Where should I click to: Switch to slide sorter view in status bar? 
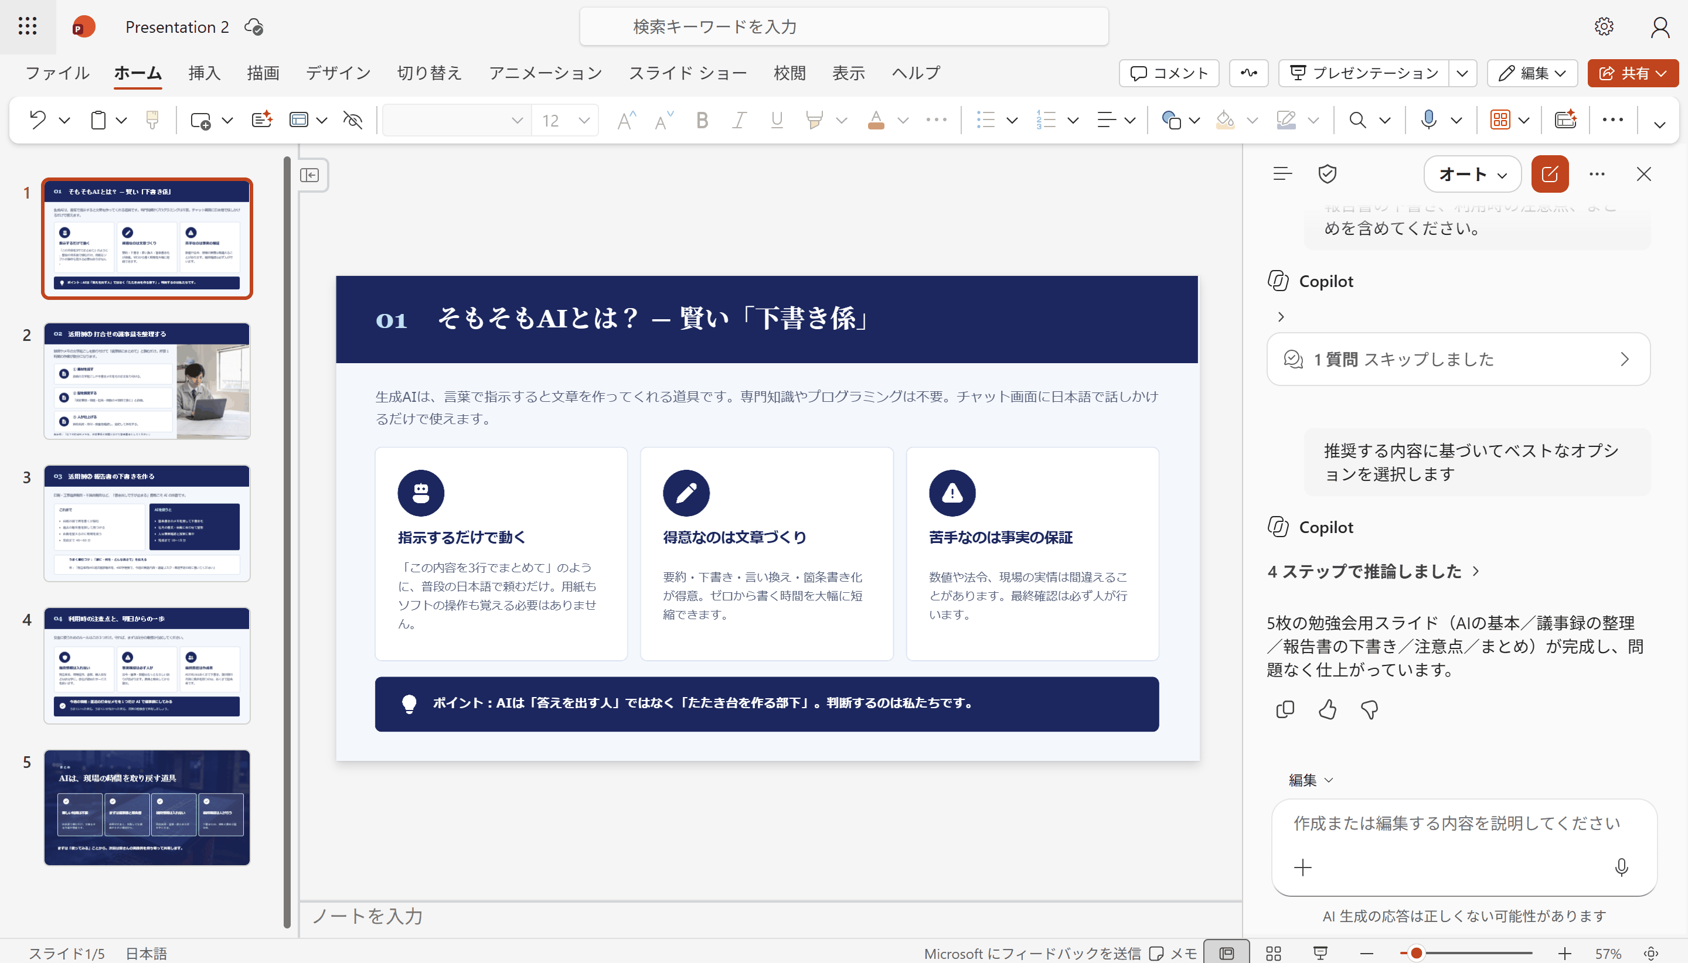tap(1274, 953)
